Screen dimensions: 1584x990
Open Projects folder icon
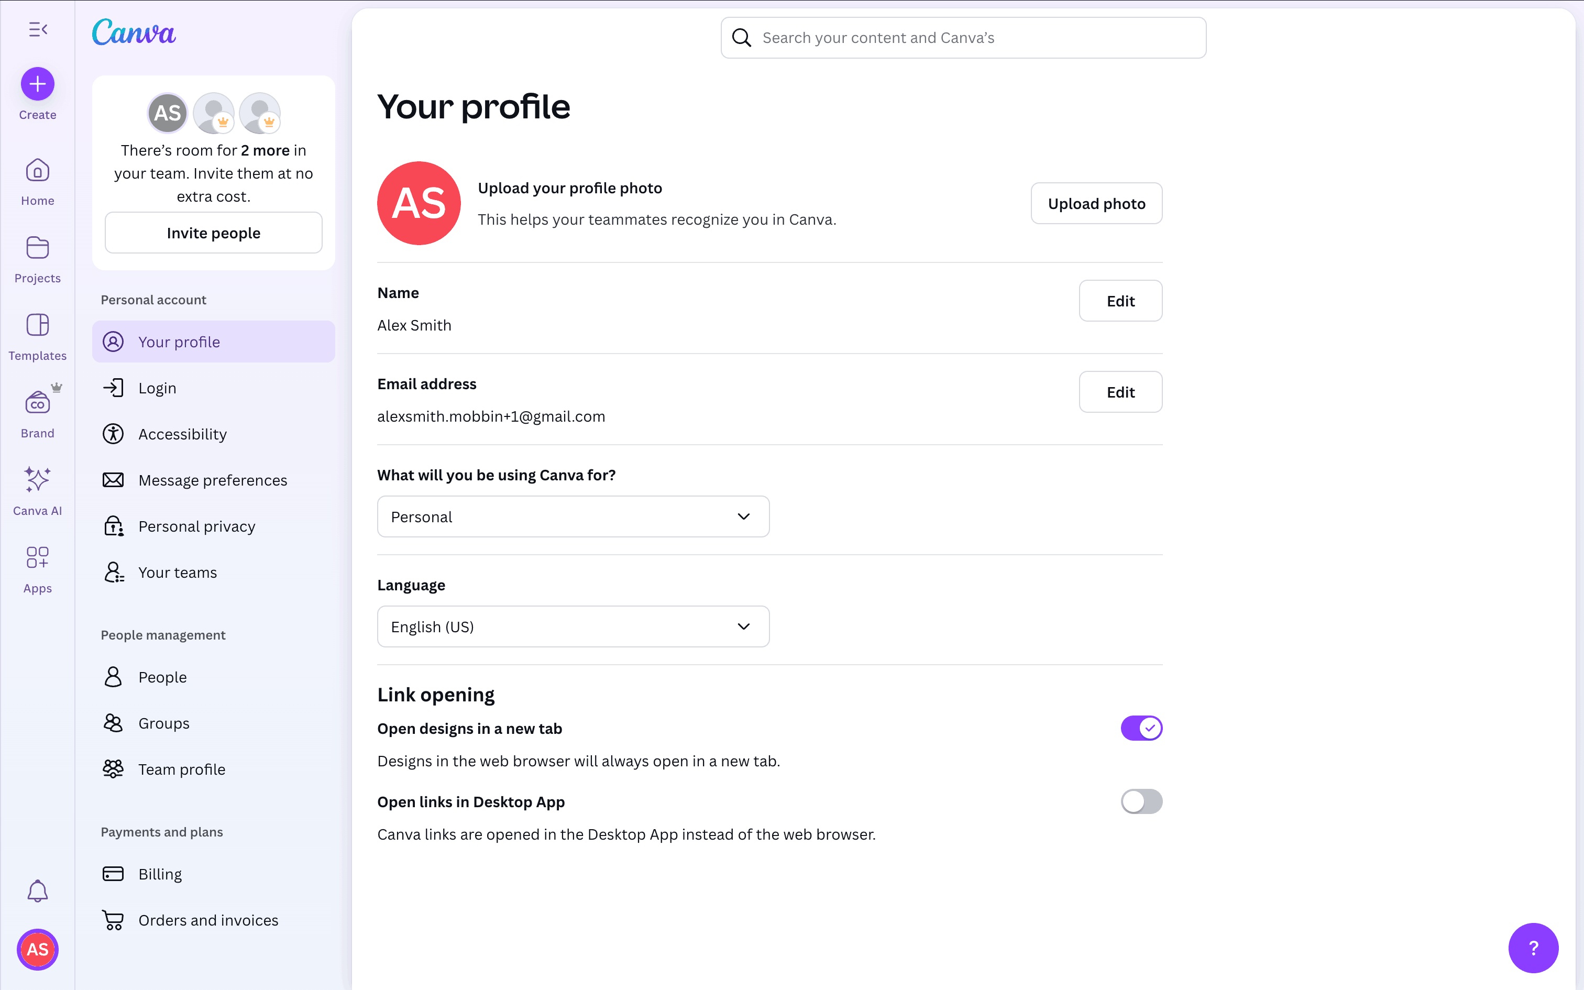(37, 248)
